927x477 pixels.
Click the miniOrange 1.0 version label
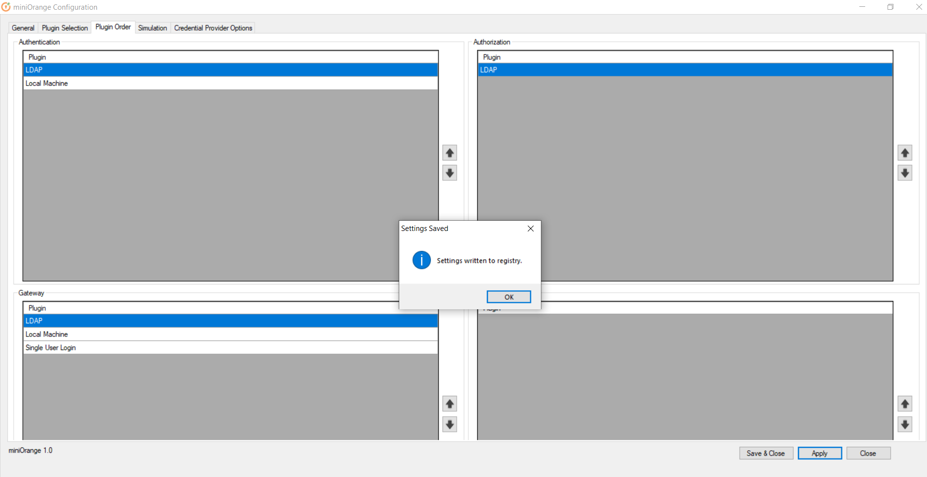pyautogui.click(x=30, y=450)
